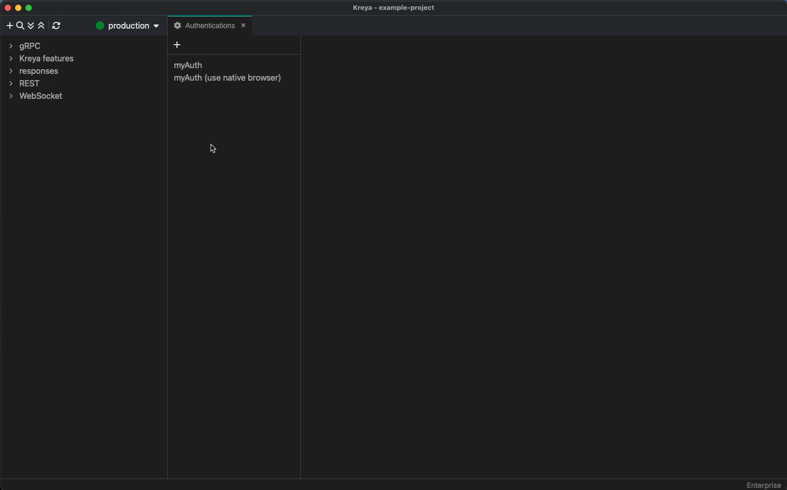Collapse all tree nodes with the double-up chevron
Viewport: 787px width, 490px height.
pyautogui.click(x=41, y=25)
